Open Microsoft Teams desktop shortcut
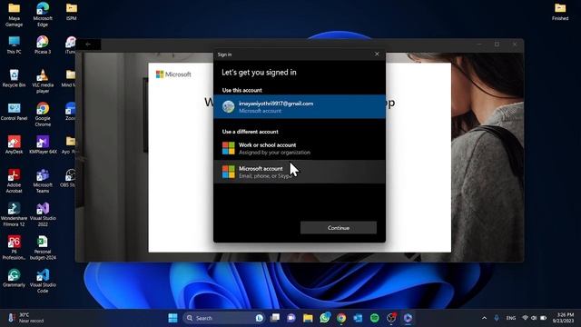Viewport: 581px width, 327px height. (43, 181)
